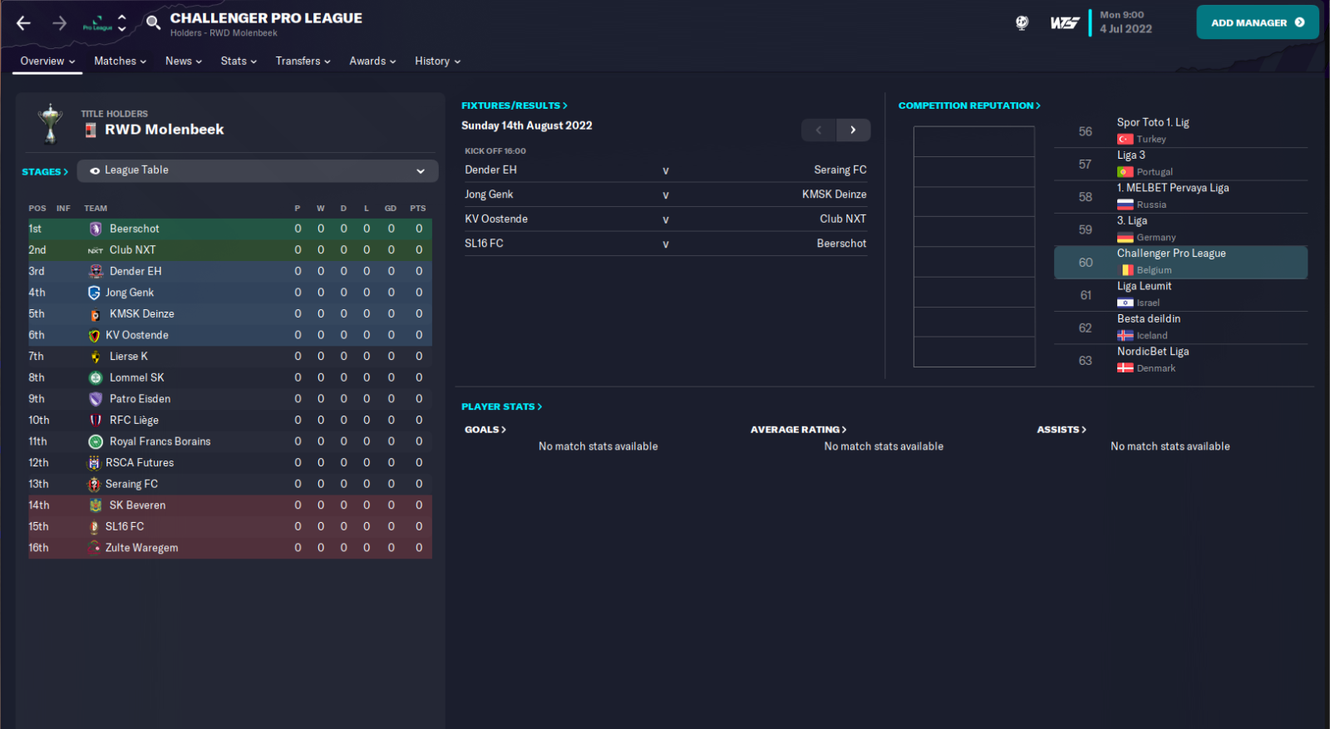Click Seraing FC badge in table
This screenshot has width=1330, height=729.
coord(94,484)
